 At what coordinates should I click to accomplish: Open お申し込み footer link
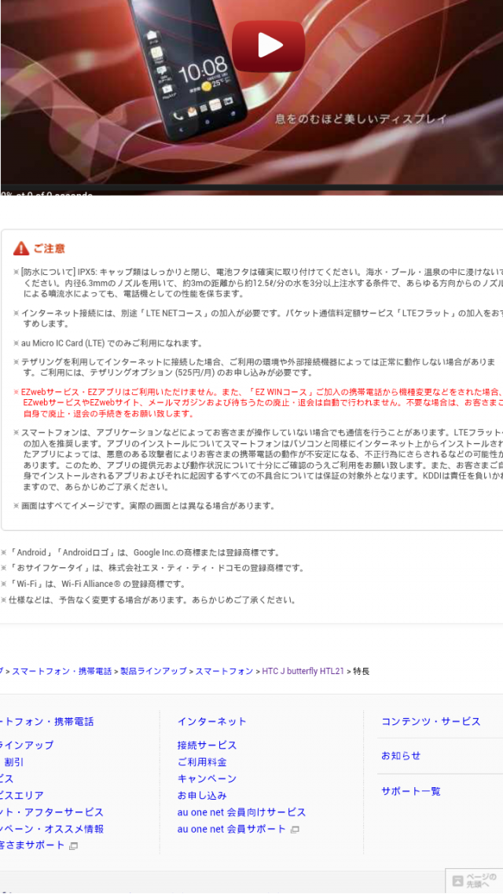pos(202,795)
